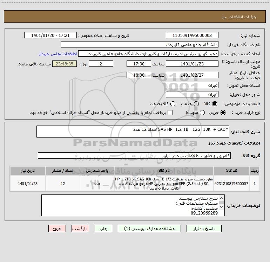Screen dimensions: 270x262
Task: Click the نام کالا column header
Action: click(164, 171)
